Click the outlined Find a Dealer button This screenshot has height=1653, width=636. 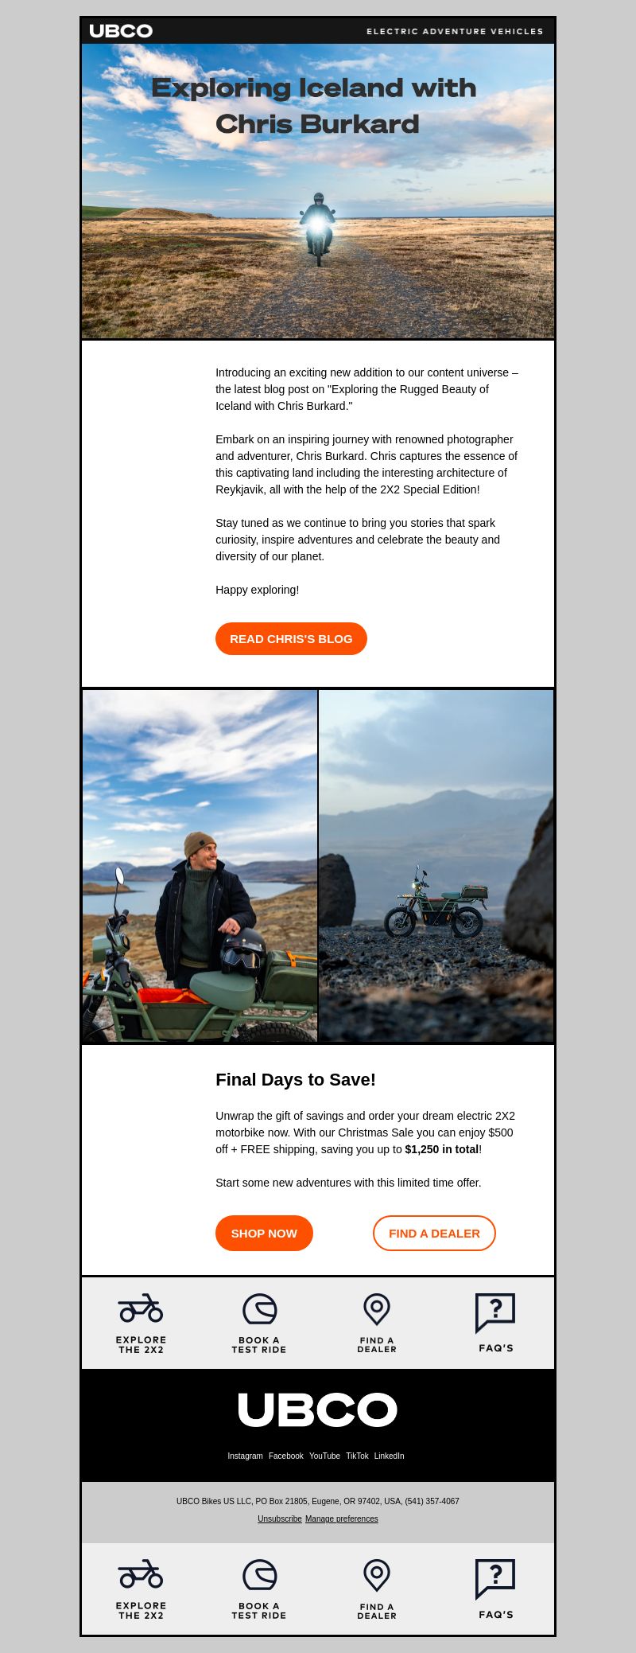point(434,1233)
